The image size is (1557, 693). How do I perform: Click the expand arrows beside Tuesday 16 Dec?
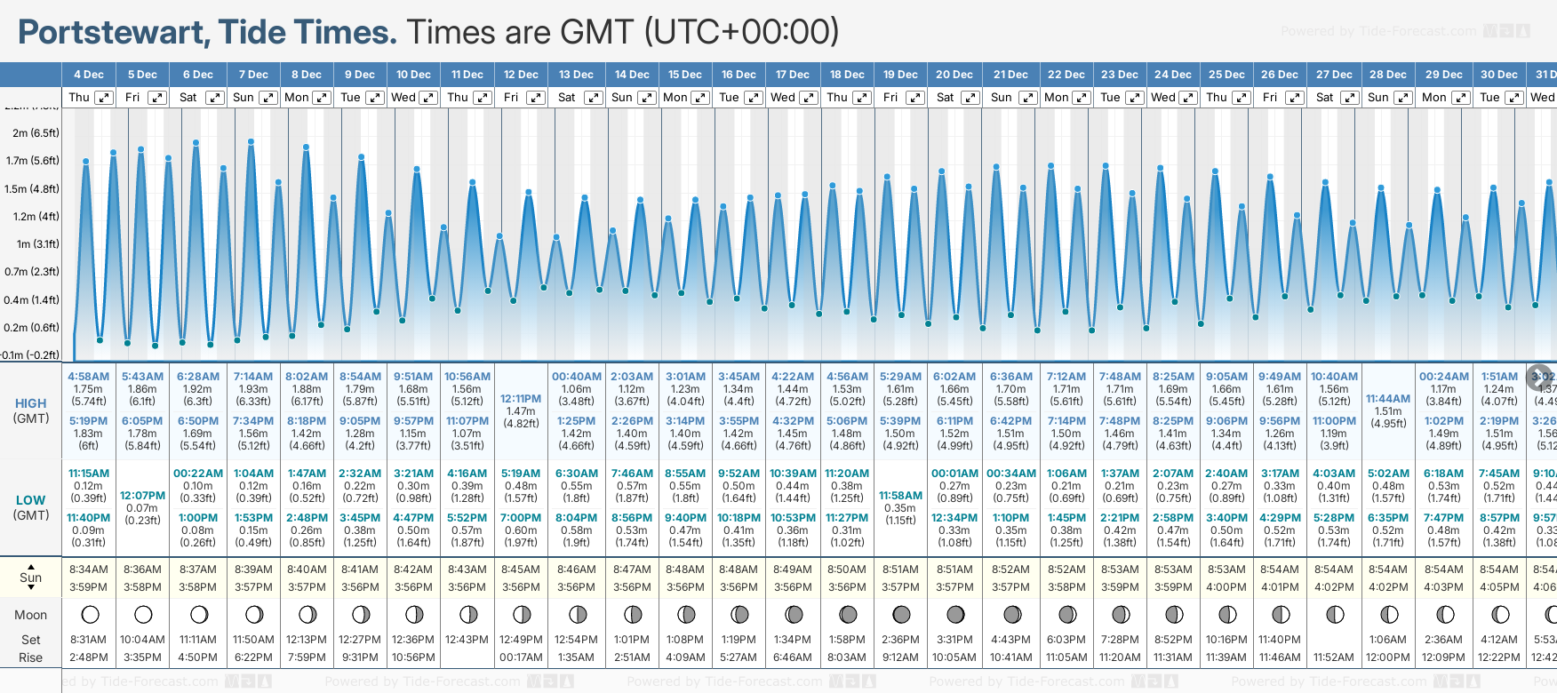tap(753, 98)
